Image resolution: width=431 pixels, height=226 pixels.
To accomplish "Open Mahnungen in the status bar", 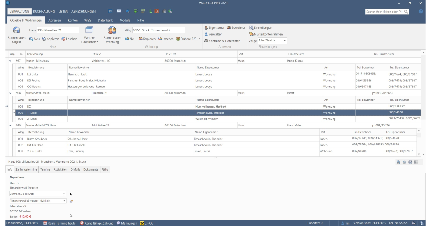I will 127,223.
